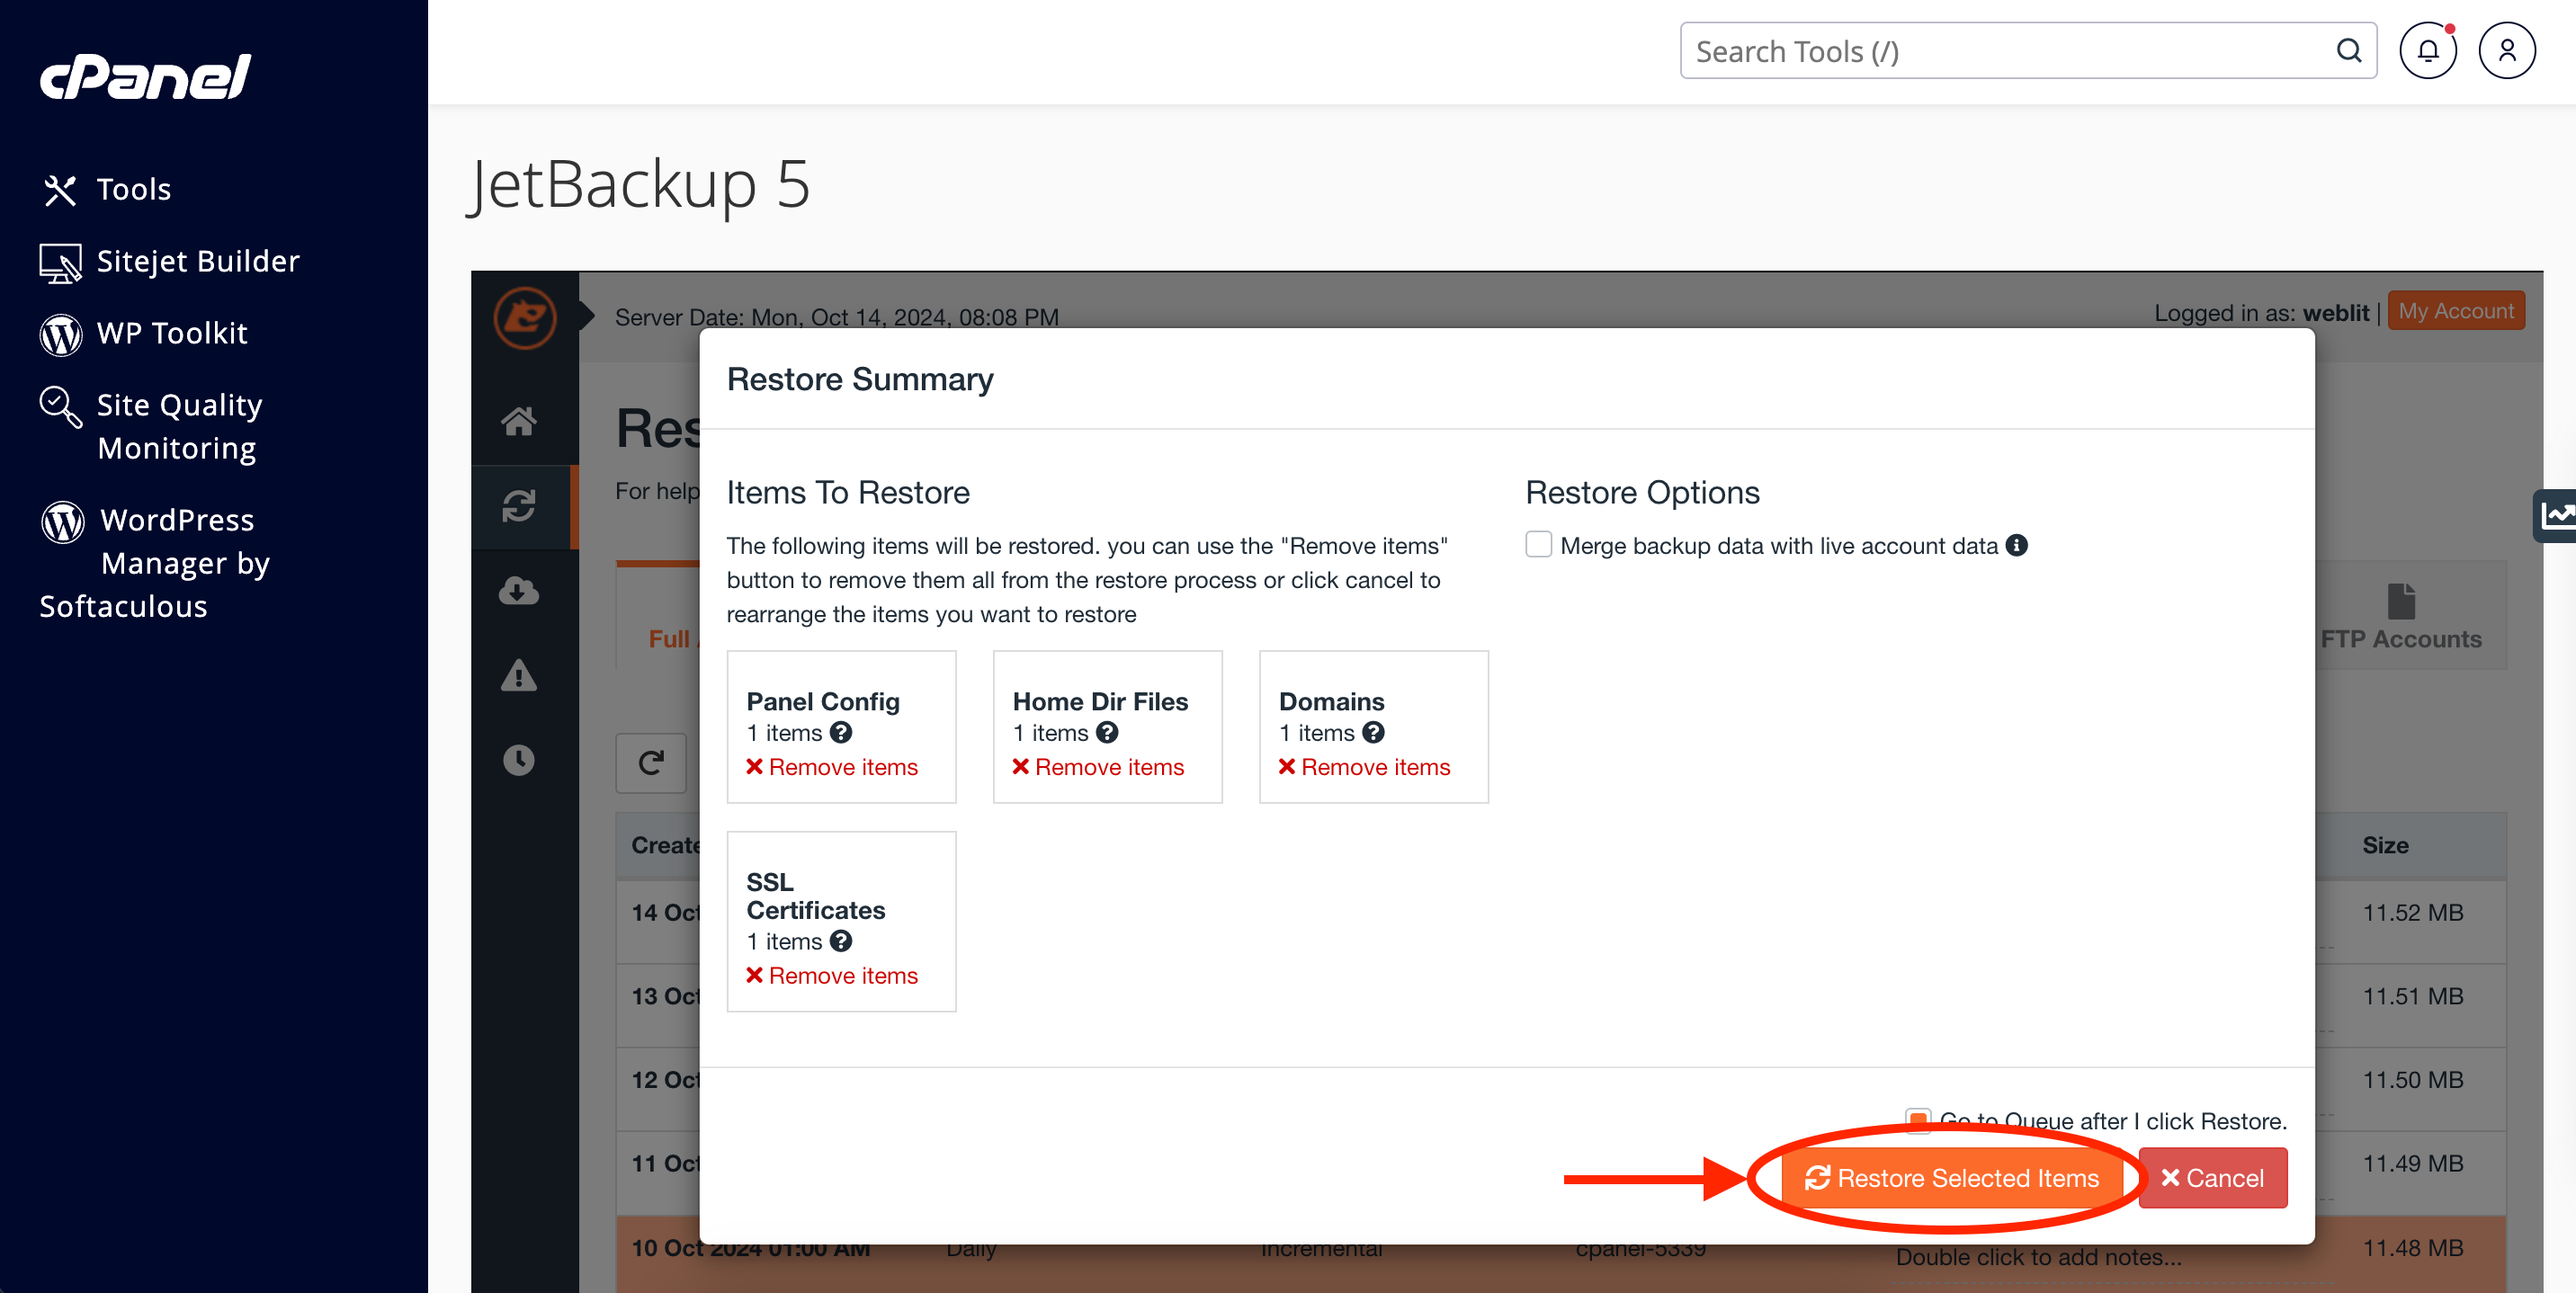Click the refresh list button
The width and height of the screenshot is (2576, 1293).
[x=651, y=764]
